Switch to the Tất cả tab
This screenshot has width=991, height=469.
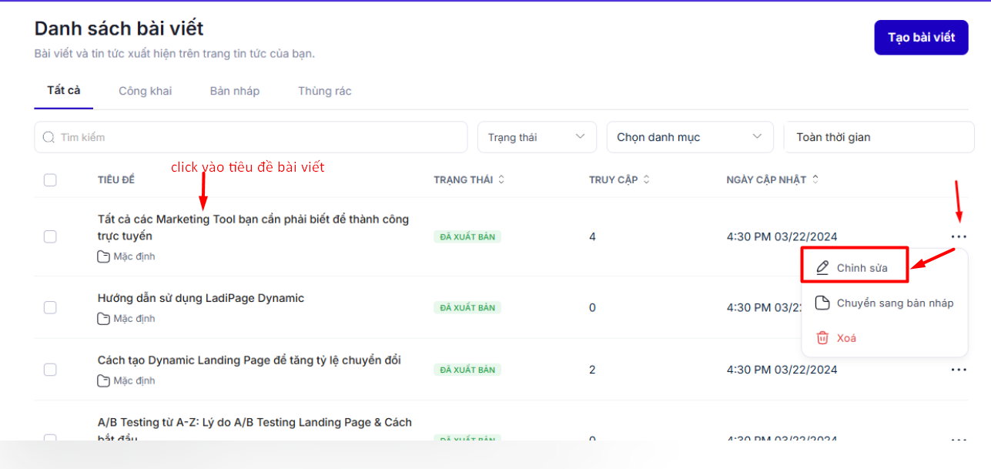click(x=64, y=91)
